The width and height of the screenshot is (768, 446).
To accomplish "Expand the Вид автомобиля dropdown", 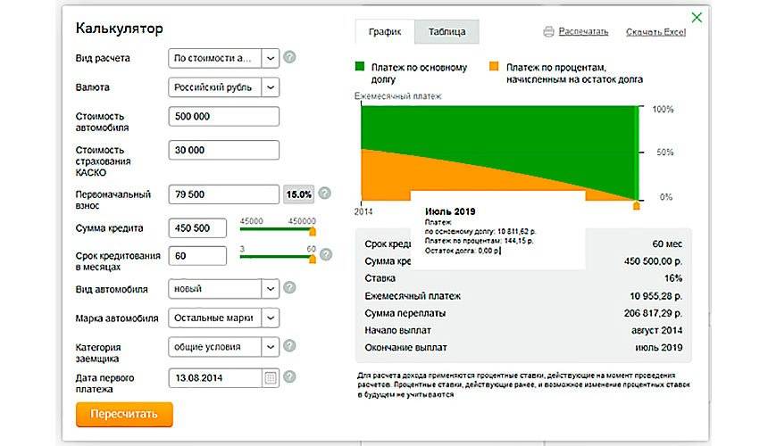I will click(271, 289).
